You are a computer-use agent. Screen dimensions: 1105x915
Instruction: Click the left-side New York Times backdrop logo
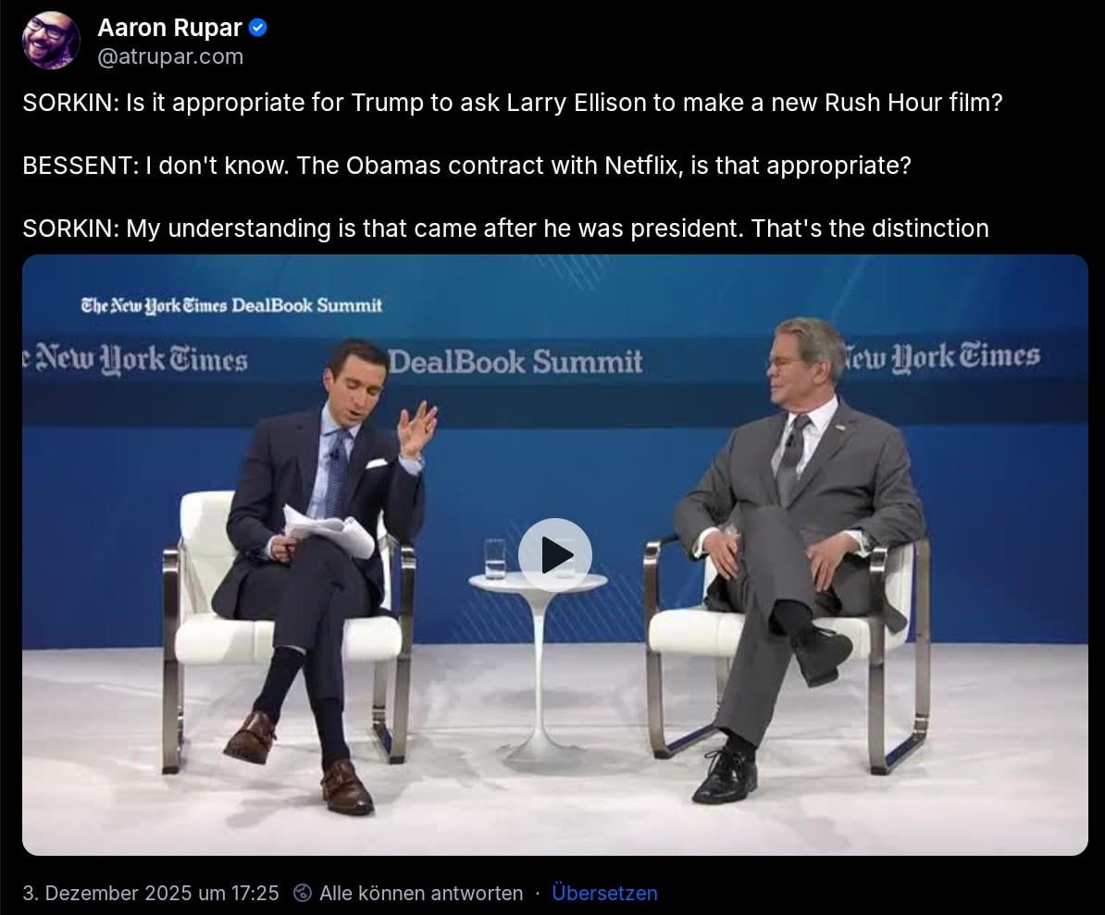[x=135, y=359]
